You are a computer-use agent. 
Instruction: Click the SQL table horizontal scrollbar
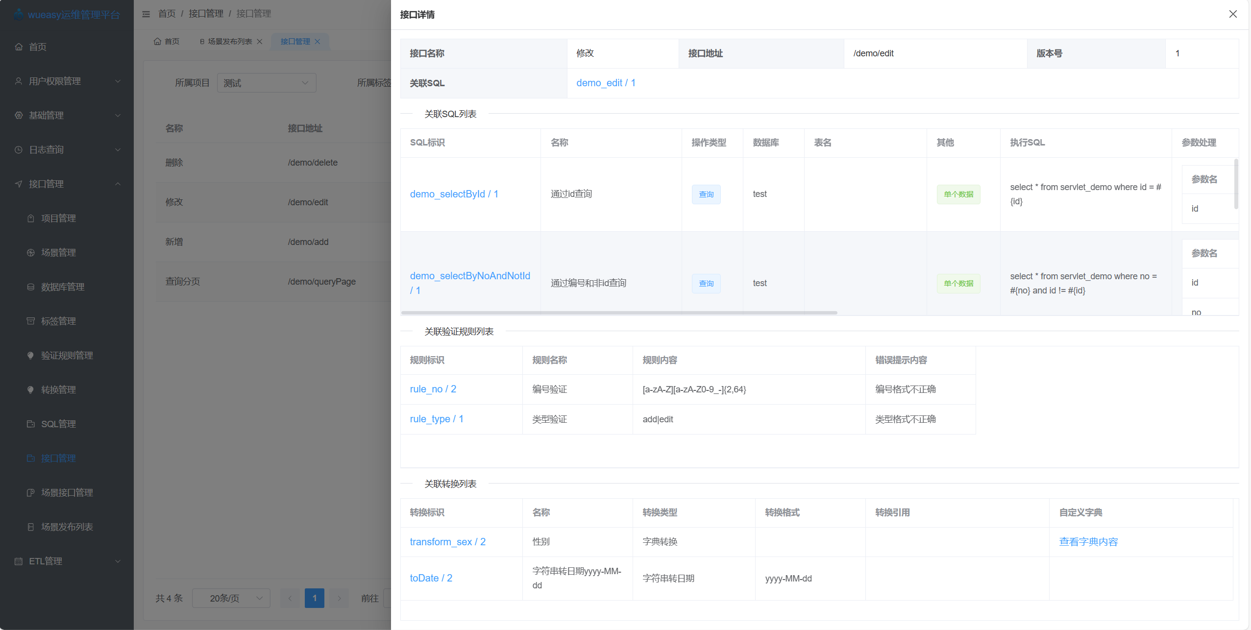click(x=619, y=313)
